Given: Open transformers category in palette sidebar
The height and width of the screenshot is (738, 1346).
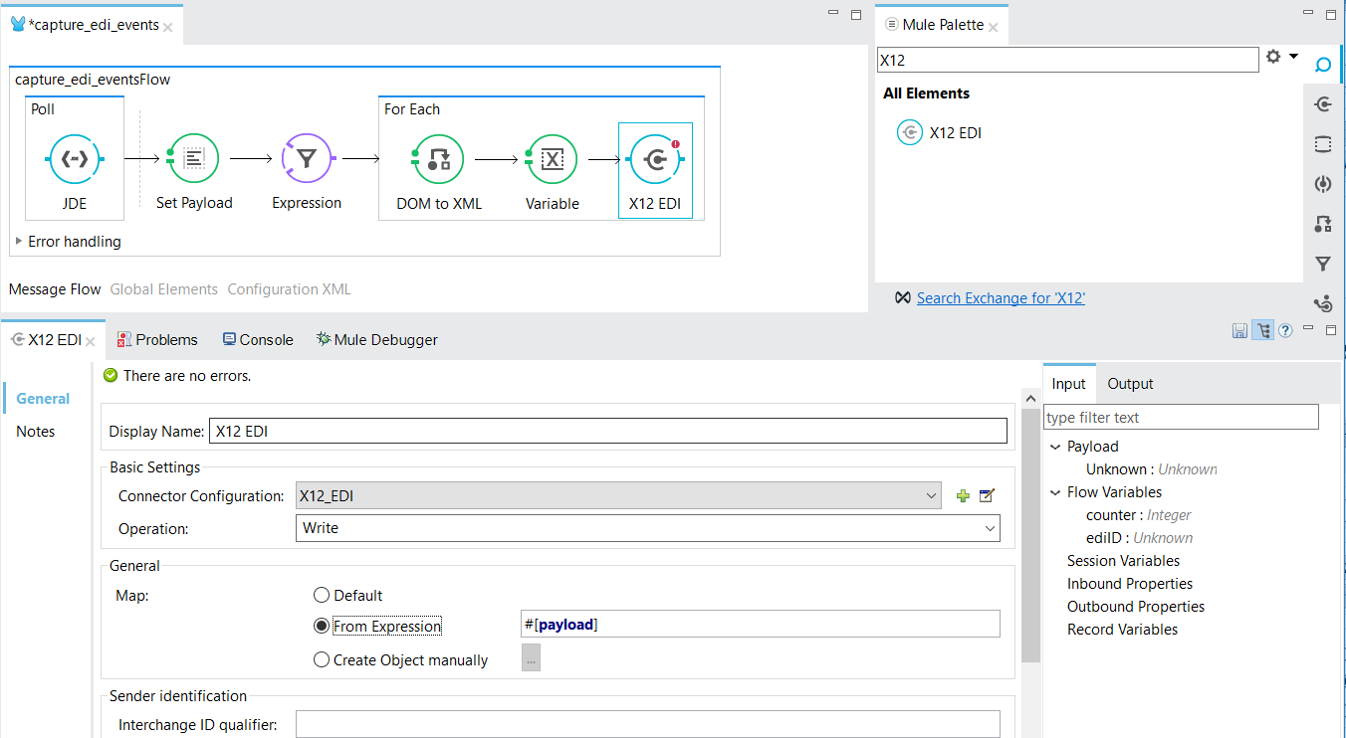Looking at the screenshot, I should point(1323,224).
